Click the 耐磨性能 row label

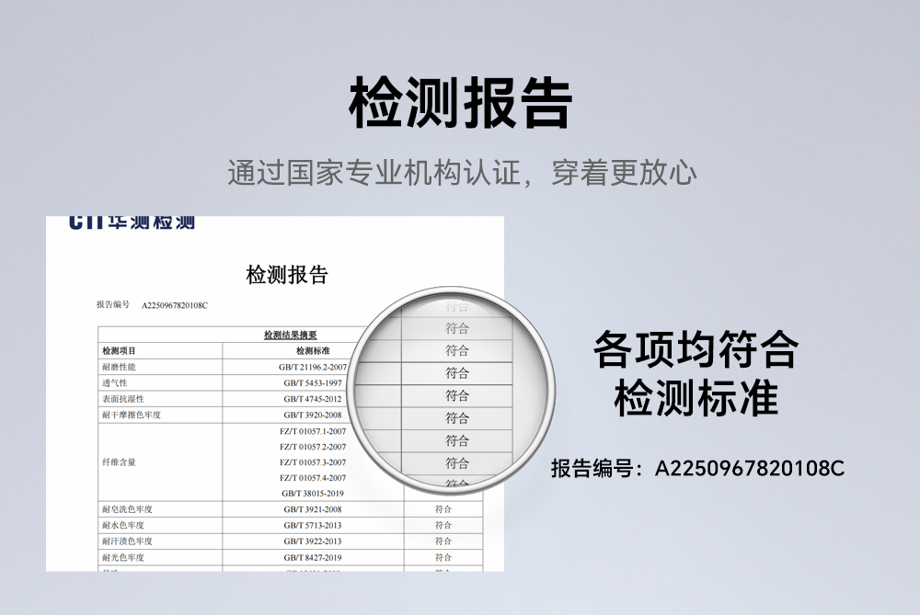pos(119,367)
